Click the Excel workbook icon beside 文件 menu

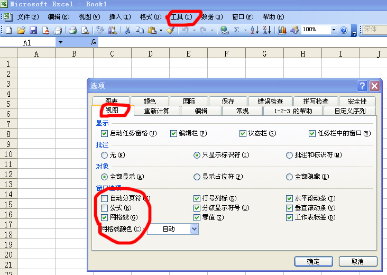pos(7,17)
